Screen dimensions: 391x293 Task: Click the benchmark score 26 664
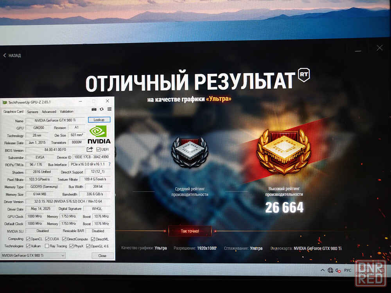coord(284,208)
